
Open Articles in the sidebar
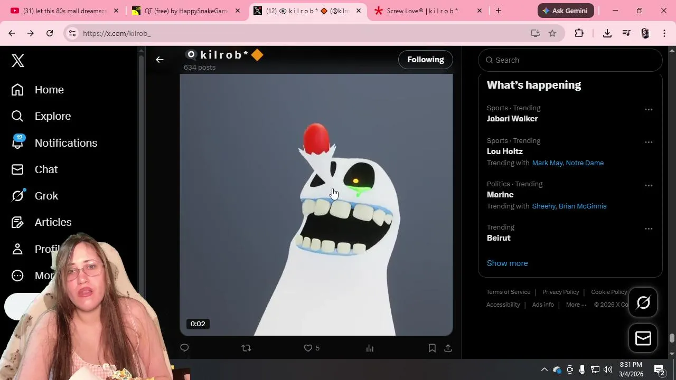[42, 222]
